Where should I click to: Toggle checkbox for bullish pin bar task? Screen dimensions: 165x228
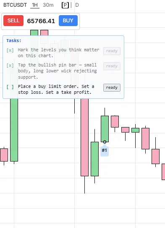click(10, 66)
